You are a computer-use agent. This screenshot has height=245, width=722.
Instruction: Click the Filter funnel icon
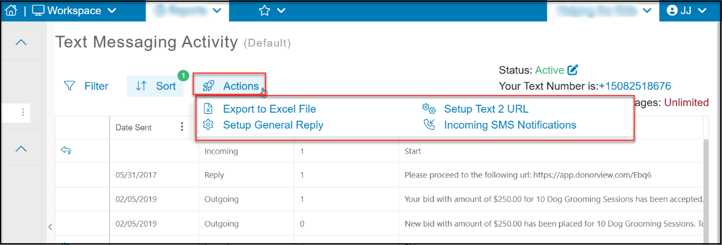tap(69, 86)
